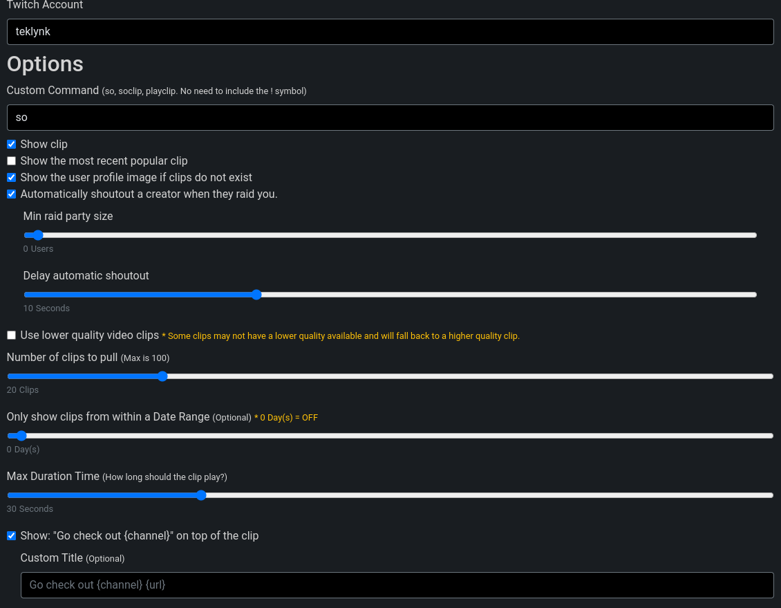
Task: Click the "20 Clips" value label
Action: coord(23,389)
